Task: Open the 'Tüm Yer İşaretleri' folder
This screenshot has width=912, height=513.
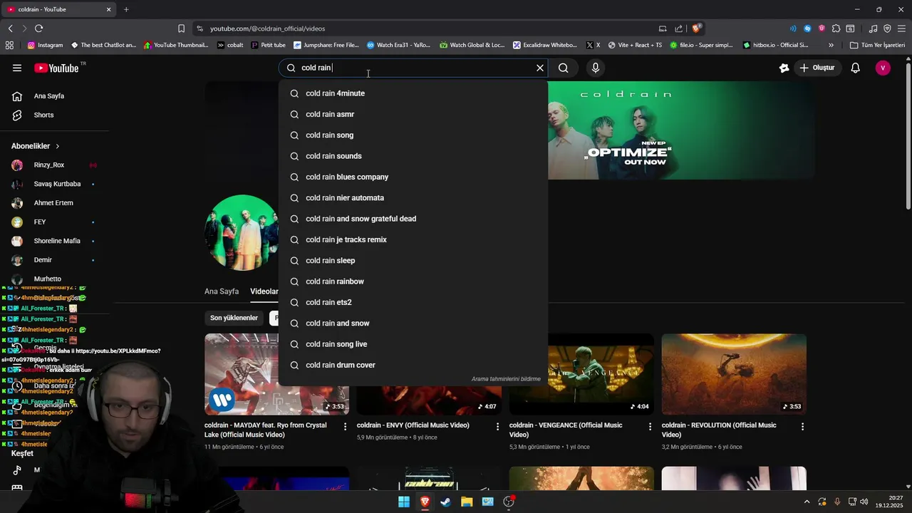Action: (877, 45)
